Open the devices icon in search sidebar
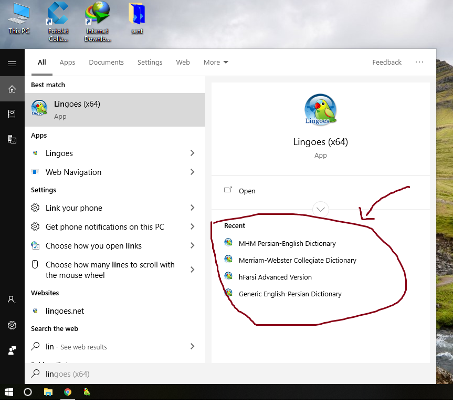The height and width of the screenshot is (403, 453). coord(12,139)
